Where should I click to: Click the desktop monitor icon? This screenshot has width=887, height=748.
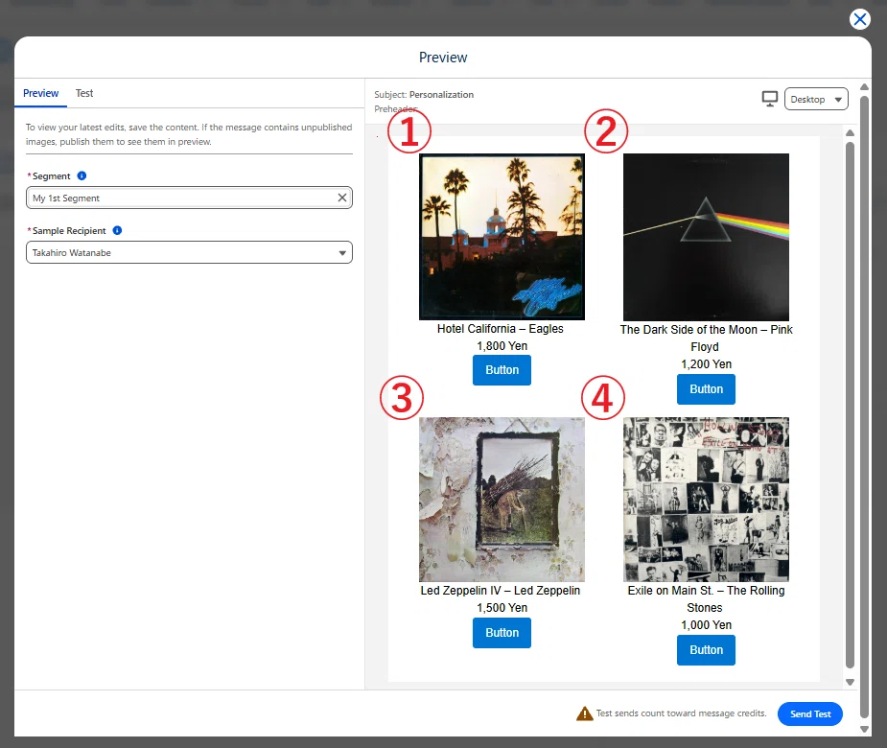(769, 99)
